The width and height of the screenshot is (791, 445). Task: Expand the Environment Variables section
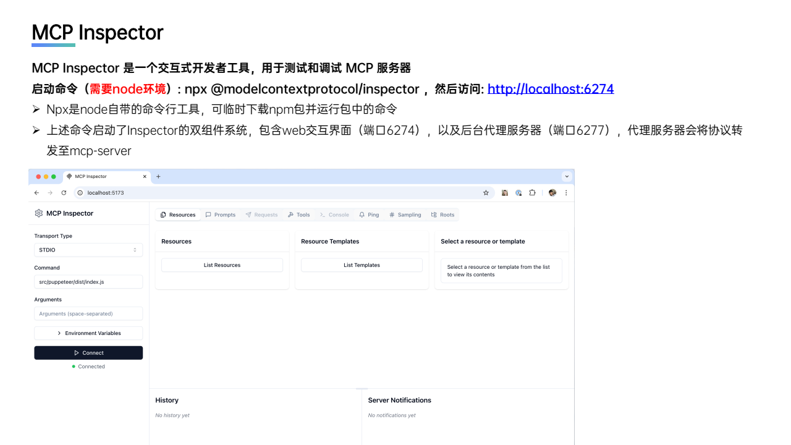(88, 333)
